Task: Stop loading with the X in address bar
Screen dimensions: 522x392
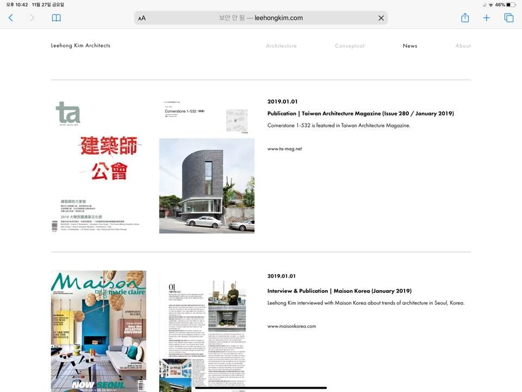Action: point(381,18)
